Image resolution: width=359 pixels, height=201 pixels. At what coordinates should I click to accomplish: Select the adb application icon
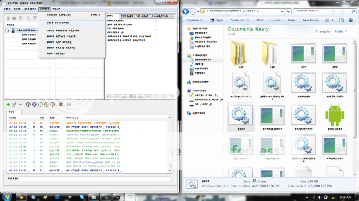(x=335, y=53)
